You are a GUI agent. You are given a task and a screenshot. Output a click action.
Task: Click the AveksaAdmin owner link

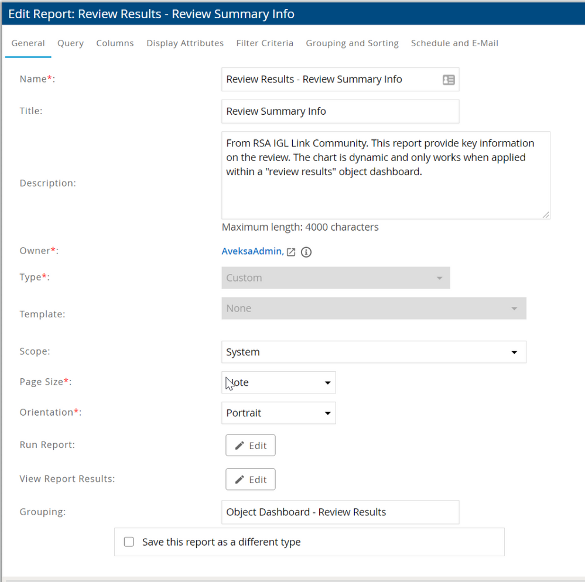251,251
